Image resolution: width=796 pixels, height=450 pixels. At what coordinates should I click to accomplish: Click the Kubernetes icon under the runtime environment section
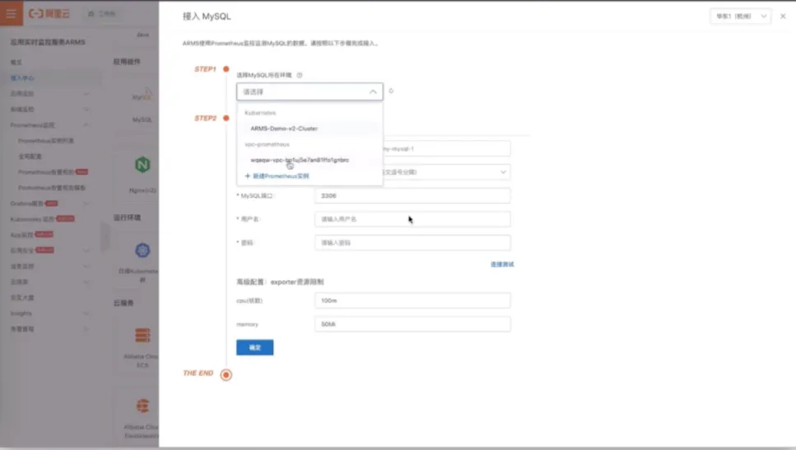point(142,251)
